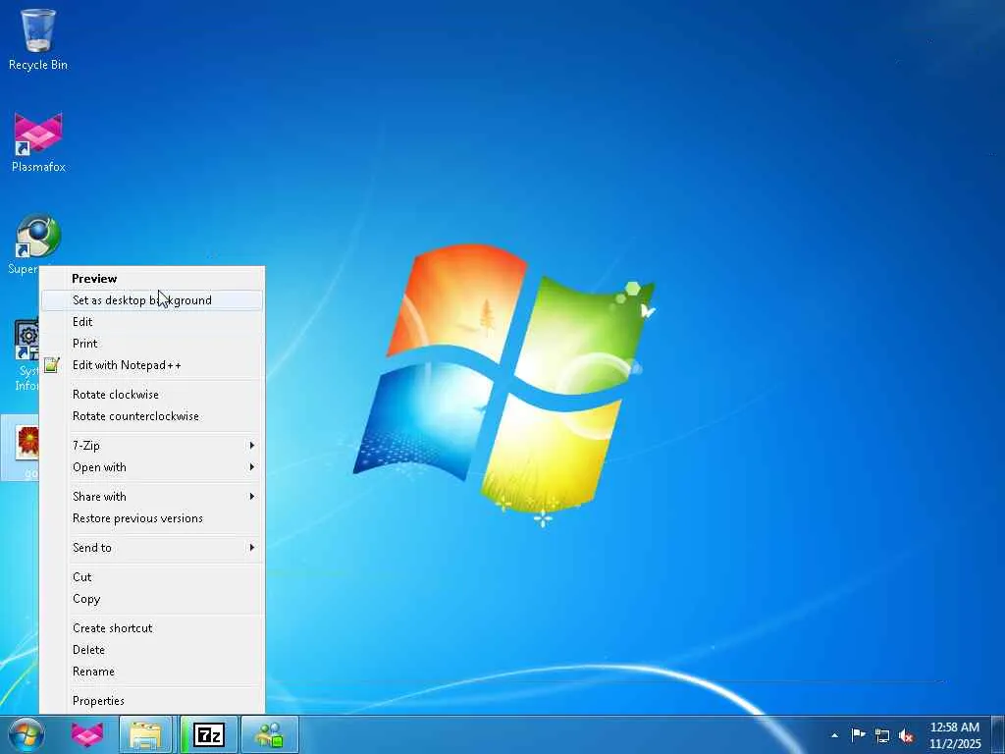Choose Cut from the context menu

tap(152, 577)
